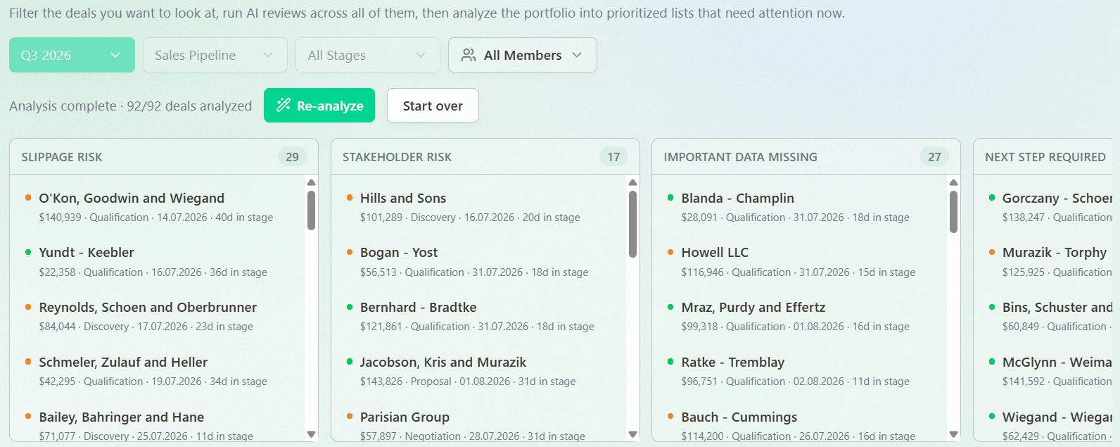
Task: Open the All Stages dropdown
Action: pyautogui.click(x=368, y=55)
